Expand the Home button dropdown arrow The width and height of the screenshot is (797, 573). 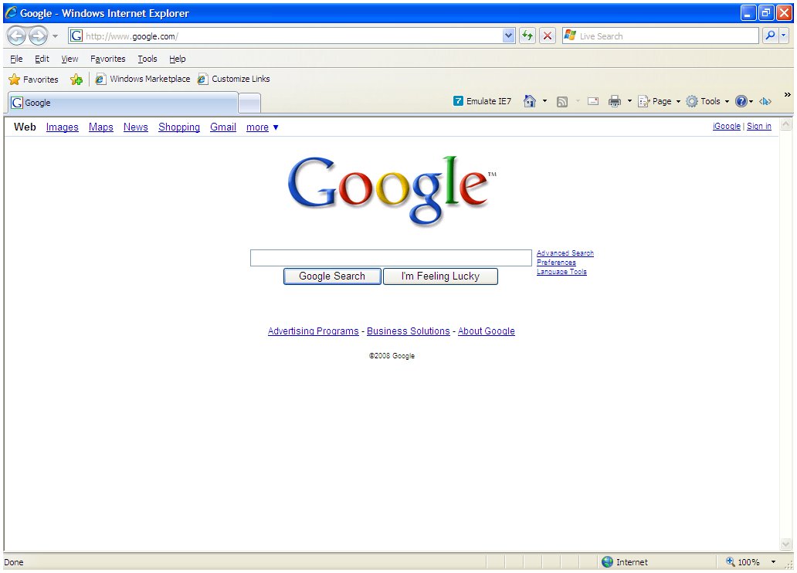(544, 101)
